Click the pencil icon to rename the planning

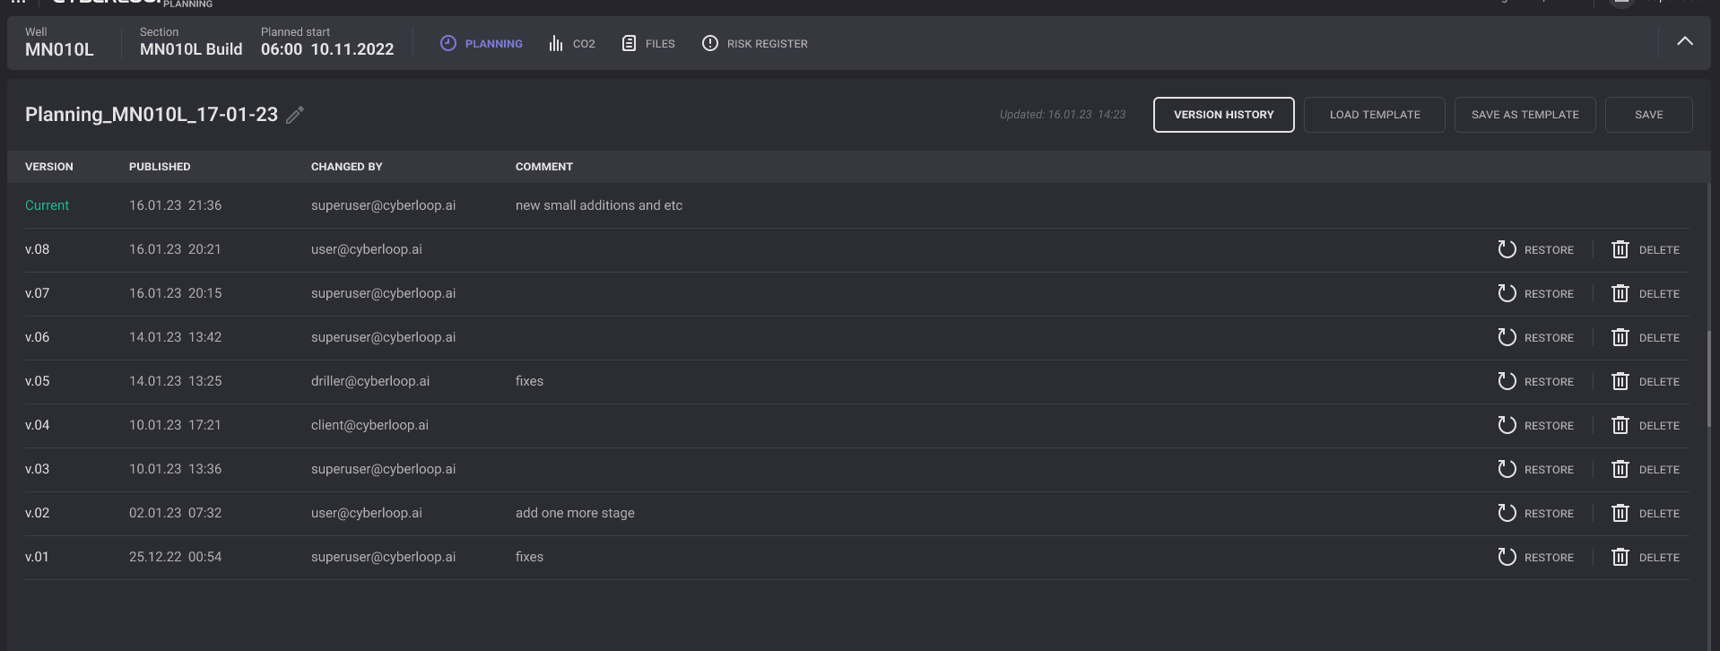click(295, 115)
